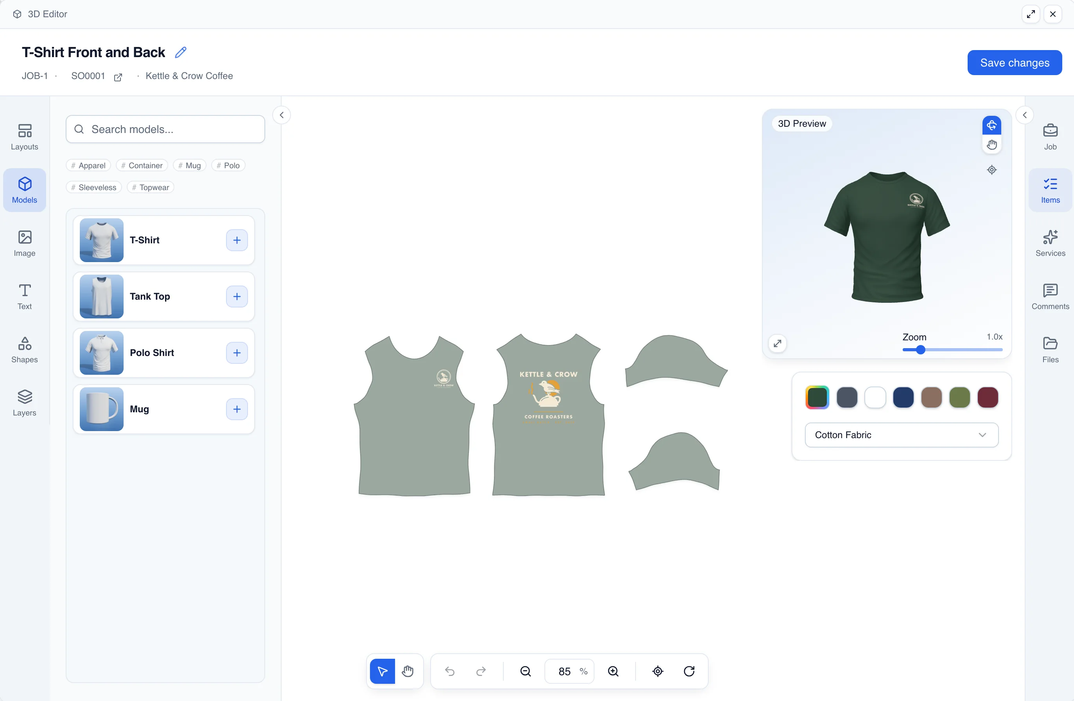Open the Layers panel

pos(24,403)
